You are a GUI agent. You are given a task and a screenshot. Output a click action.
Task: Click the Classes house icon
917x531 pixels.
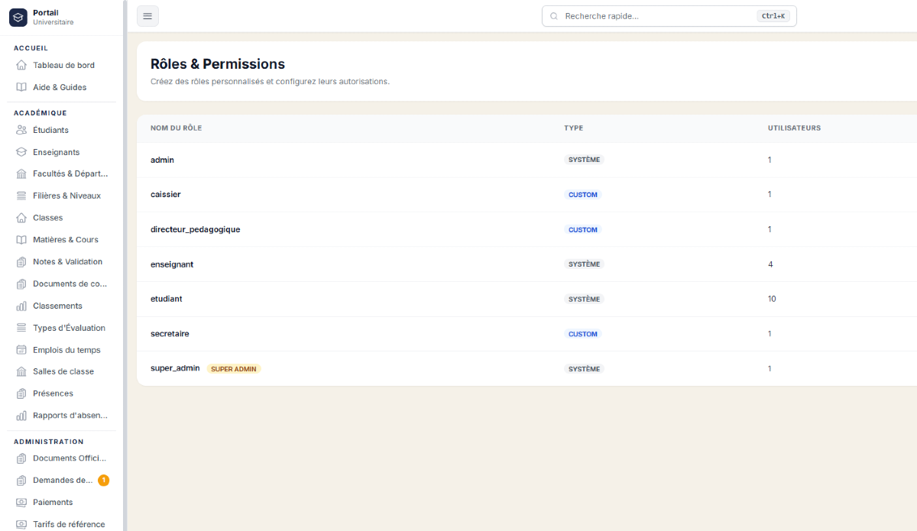[21, 218]
